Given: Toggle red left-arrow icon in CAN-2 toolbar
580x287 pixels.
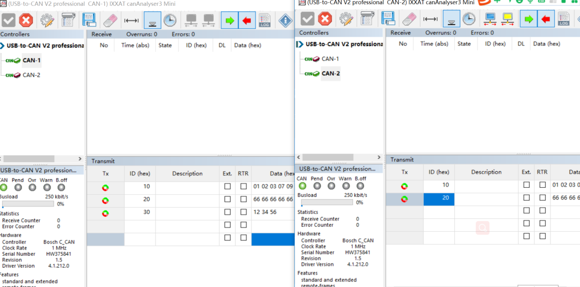Looking at the screenshot, I should point(546,18).
